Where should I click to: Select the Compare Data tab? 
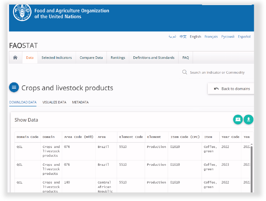pyautogui.click(x=91, y=58)
